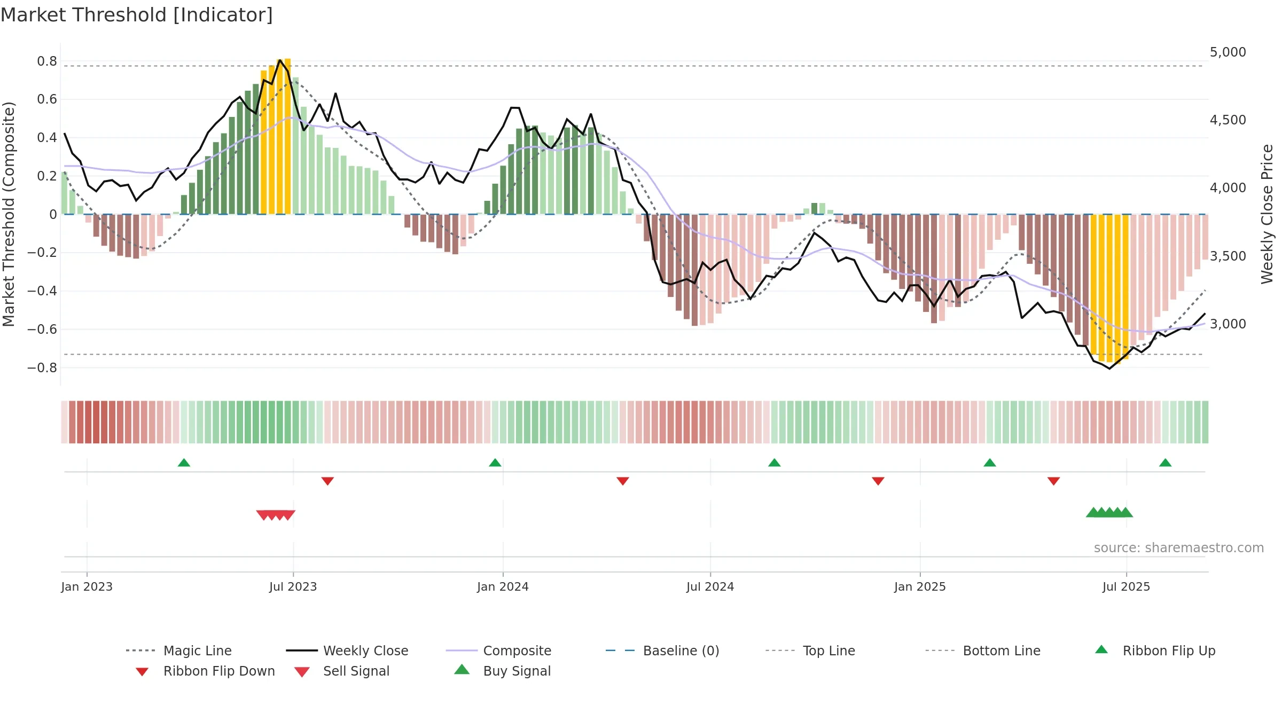Click the −0.8 composite axis label
The width and height of the screenshot is (1282, 721).
point(42,368)
